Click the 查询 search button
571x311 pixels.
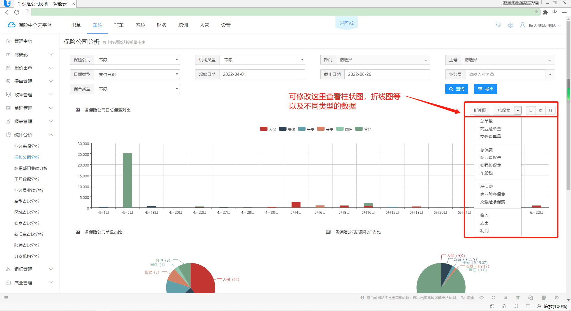click(457, 89)
